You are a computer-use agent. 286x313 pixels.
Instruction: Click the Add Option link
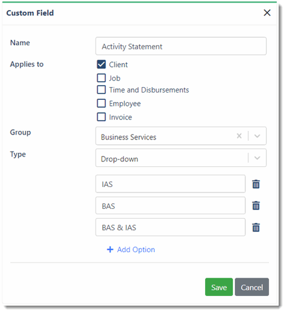136,250
